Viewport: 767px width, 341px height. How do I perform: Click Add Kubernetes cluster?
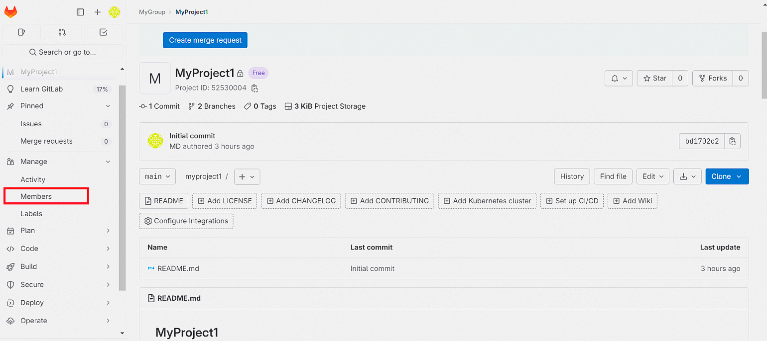click(x=487, y=201)
